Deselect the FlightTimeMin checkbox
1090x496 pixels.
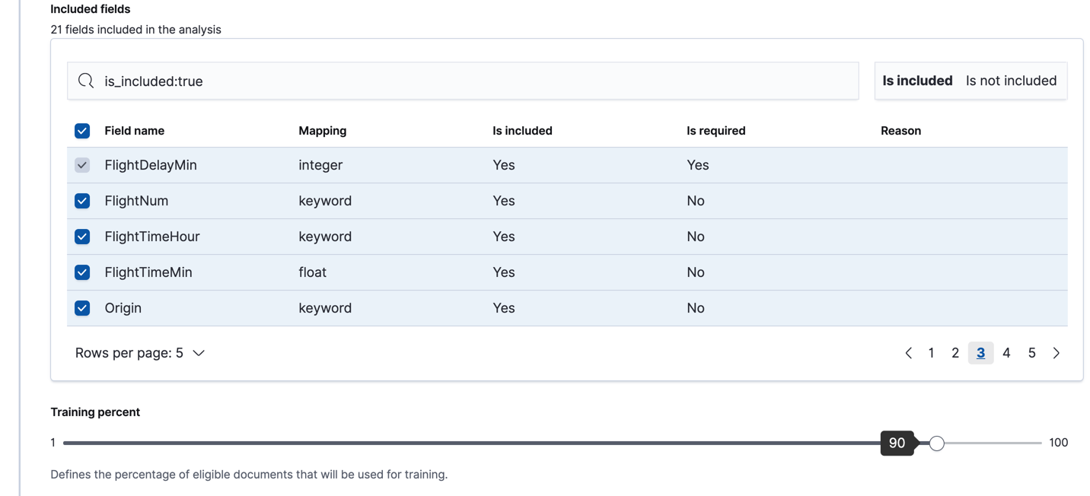pos(82,272)
